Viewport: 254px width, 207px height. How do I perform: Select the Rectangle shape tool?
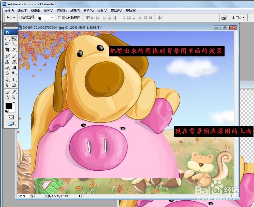(14, 85)
